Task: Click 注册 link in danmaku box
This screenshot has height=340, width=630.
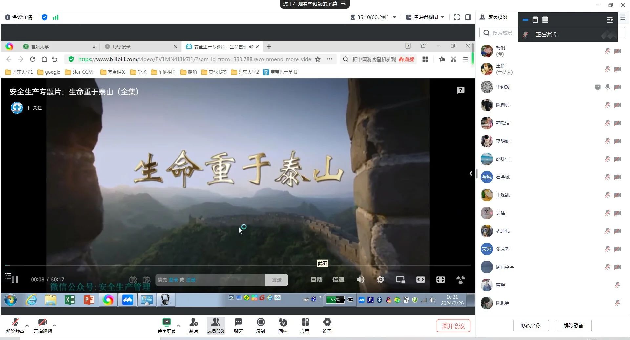Action: click(191, 280)
